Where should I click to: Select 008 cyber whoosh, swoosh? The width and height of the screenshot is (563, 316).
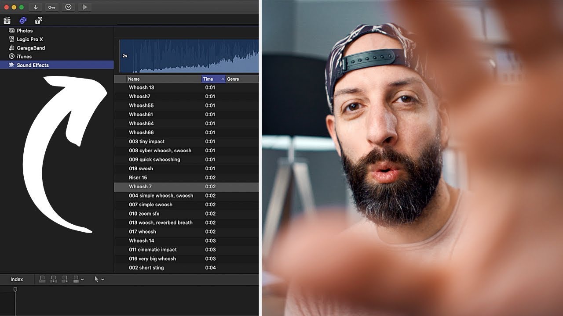click(x=186, y=151)
